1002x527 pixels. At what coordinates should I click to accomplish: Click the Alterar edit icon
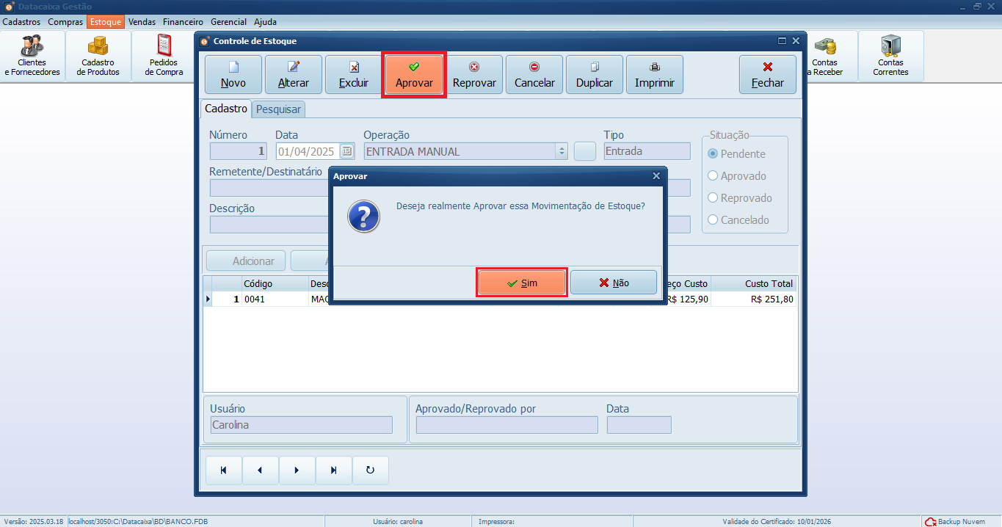(x=294, y=67)
